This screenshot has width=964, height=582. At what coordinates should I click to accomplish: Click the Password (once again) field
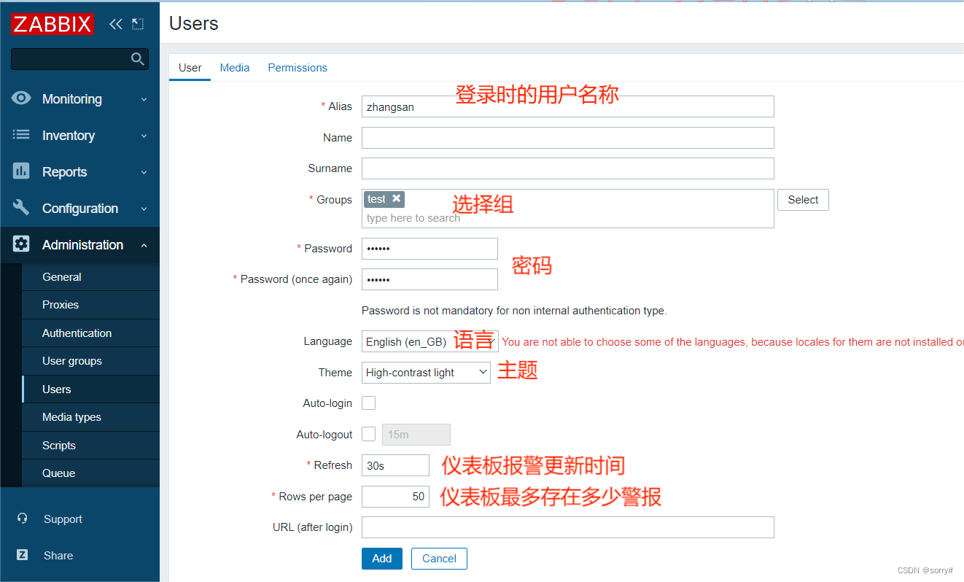429,279
